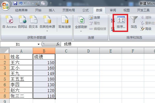Open the 排序... sort dialog

point(121,22)
